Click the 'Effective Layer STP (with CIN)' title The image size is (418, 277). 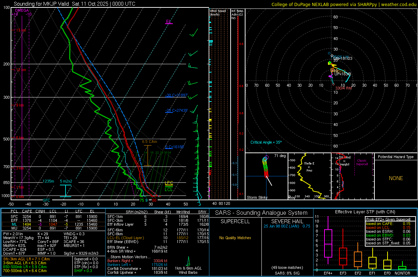tap(365, 212)
